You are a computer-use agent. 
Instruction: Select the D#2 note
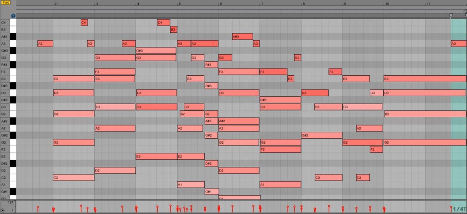tap(211, 163)
